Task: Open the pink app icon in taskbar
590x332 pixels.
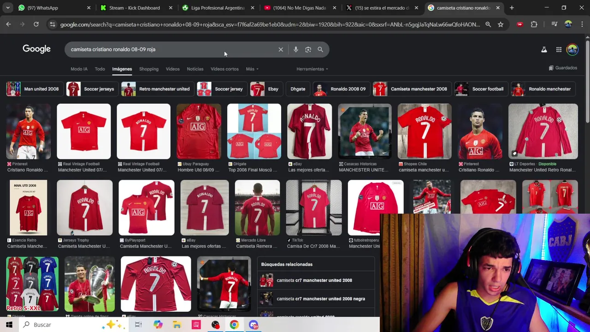Action: [196, 325]
